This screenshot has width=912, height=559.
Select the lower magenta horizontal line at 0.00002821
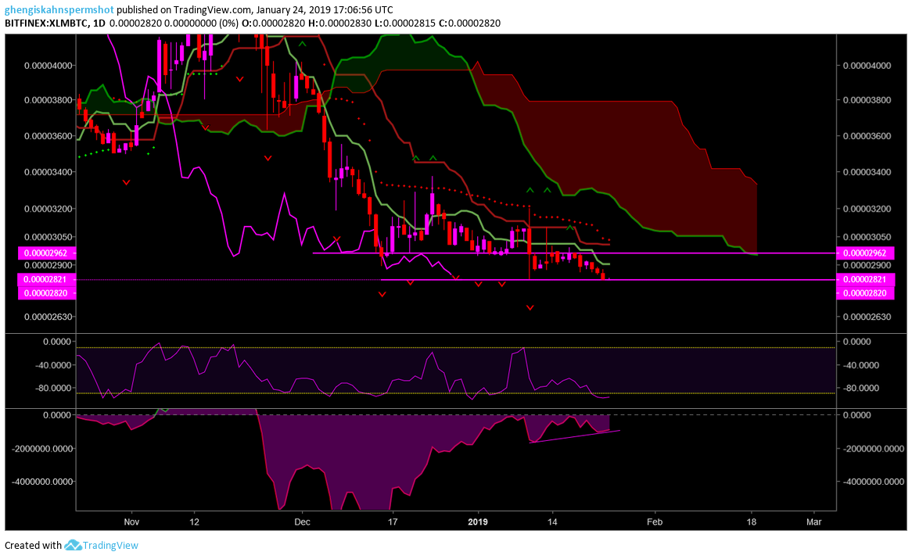point(608,280)
